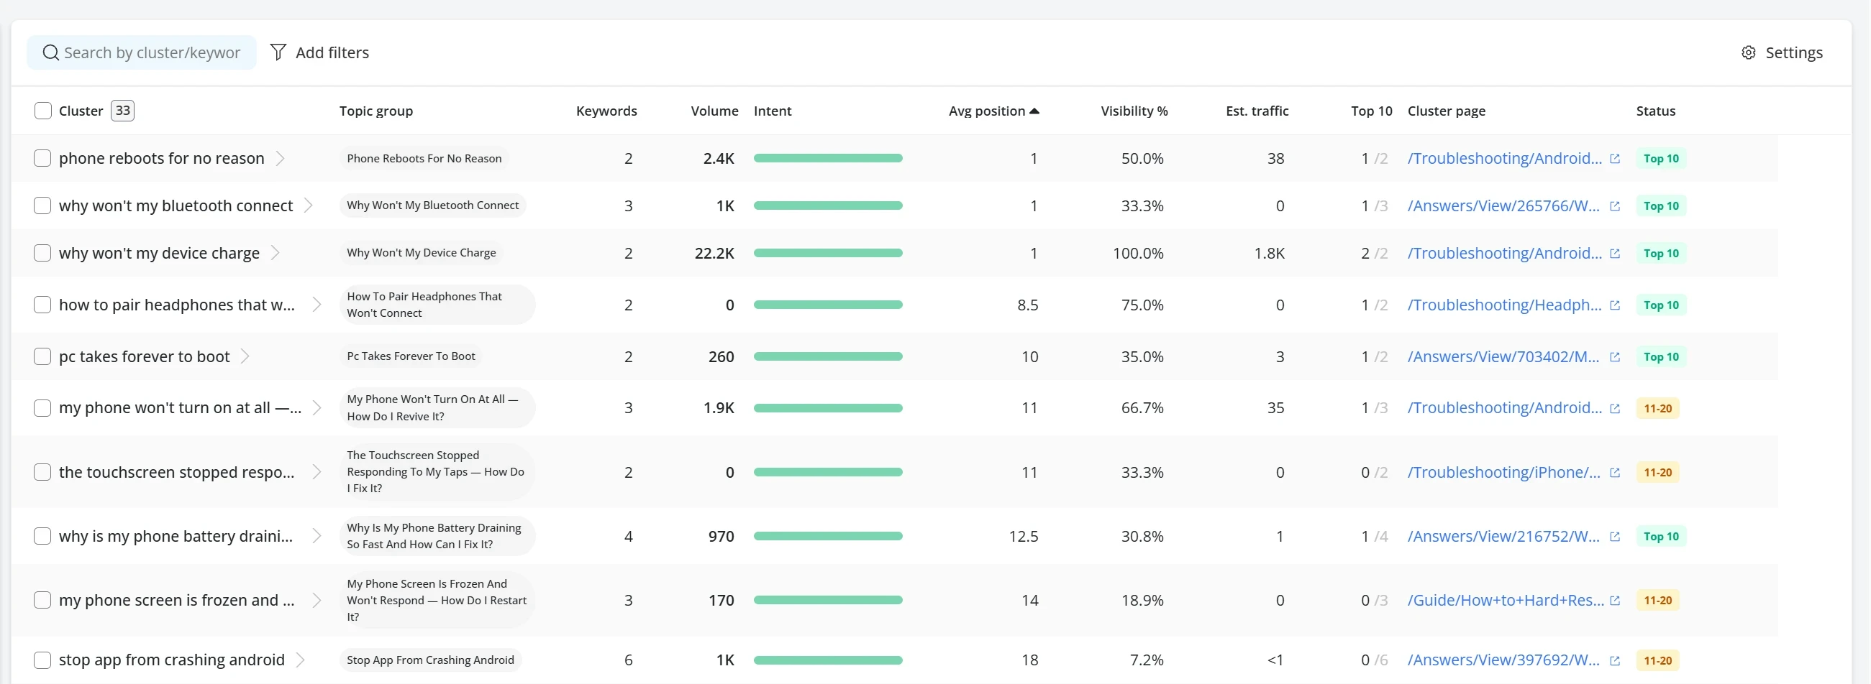Sort by Topic group column header
Screen dimensions: 1871x684
pos(376,111)
